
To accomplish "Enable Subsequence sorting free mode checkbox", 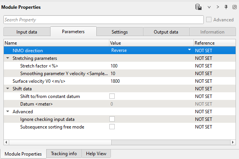I will (x=112, y=127).
